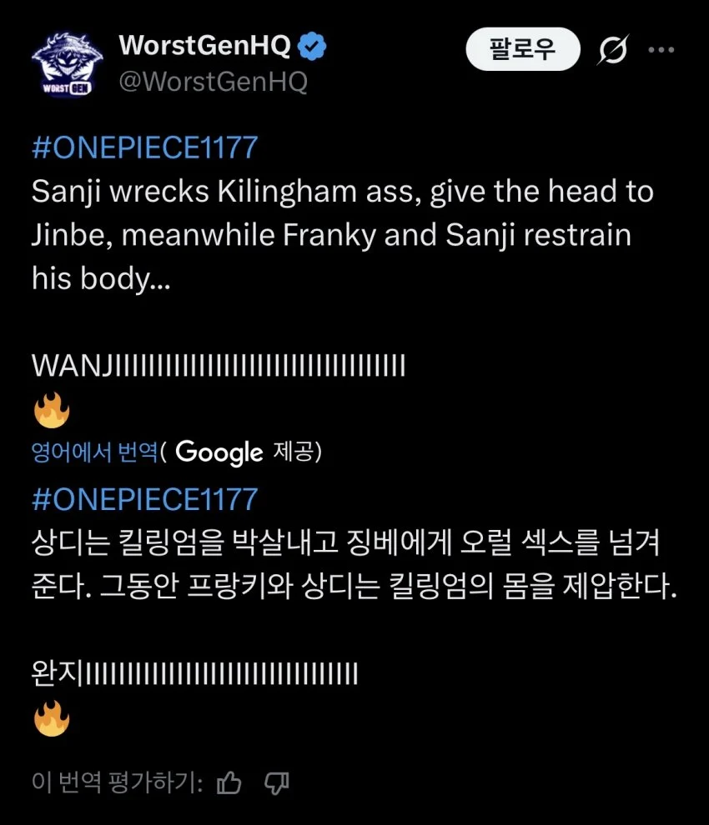Click the Google logo in translation credit
Viewport: 709px width, 825px height.
219,452
